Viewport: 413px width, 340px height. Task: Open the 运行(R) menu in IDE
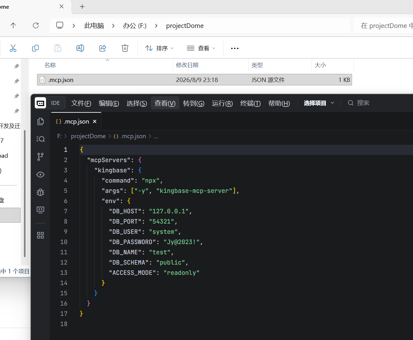[222, 103]
